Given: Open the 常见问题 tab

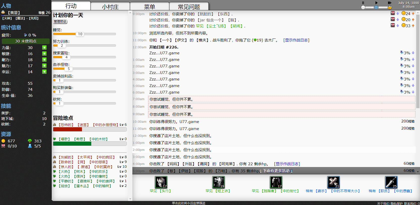Looking at the screenshot, I should click(x=189, y=7).
